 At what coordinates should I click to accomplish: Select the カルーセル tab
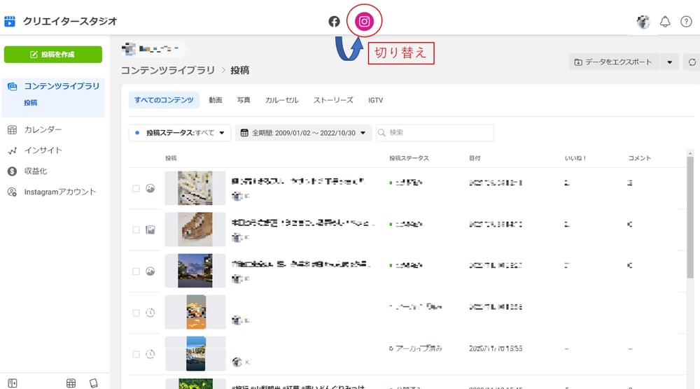point(281,100)
